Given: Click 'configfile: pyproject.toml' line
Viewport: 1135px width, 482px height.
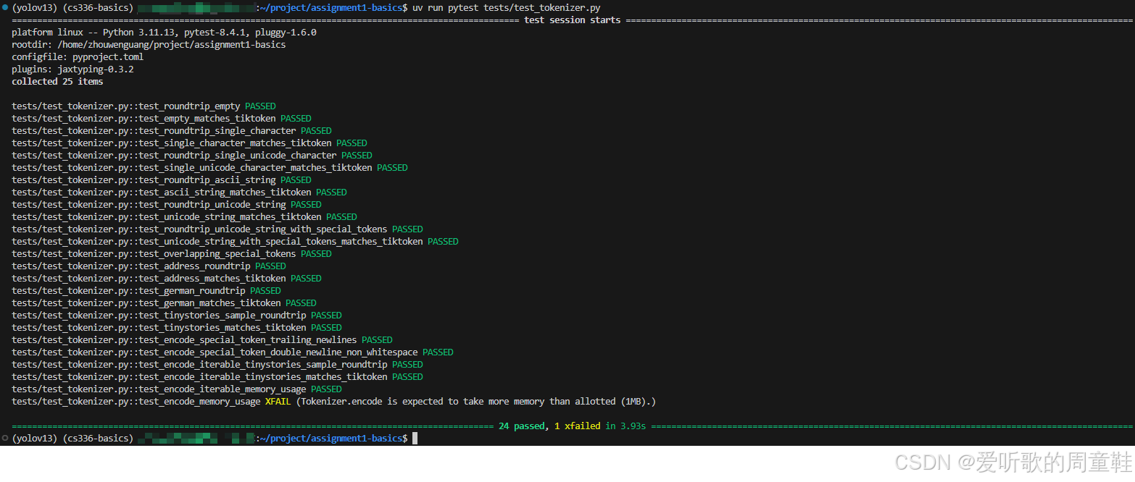Looking at the screenshot, I should click(78, 57).
